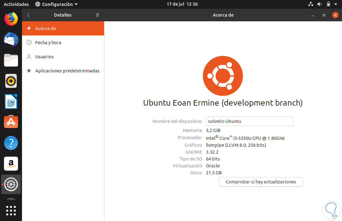Restore the window with the maximize button
Screen dimensions: 342x221
click(324, 15)
